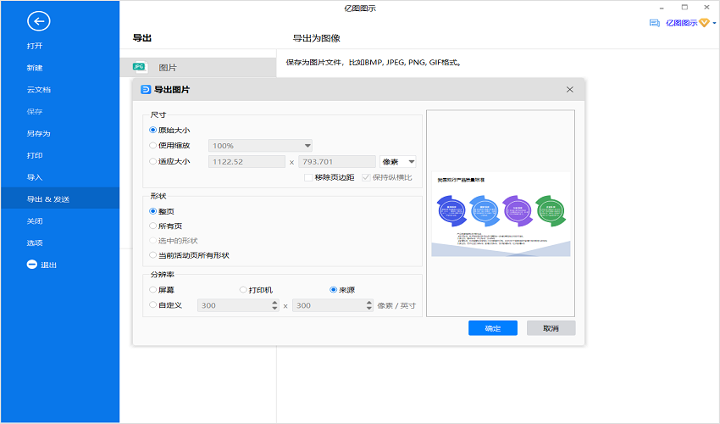The width and height of the screenshot is (720, 424).
Task: Click the width field showing 1122.52
Action: 246,162
